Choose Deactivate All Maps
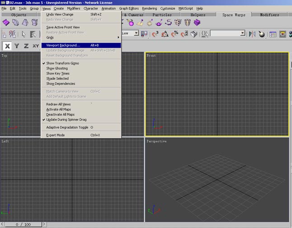The image size is (292, 228). click(81, 115)
